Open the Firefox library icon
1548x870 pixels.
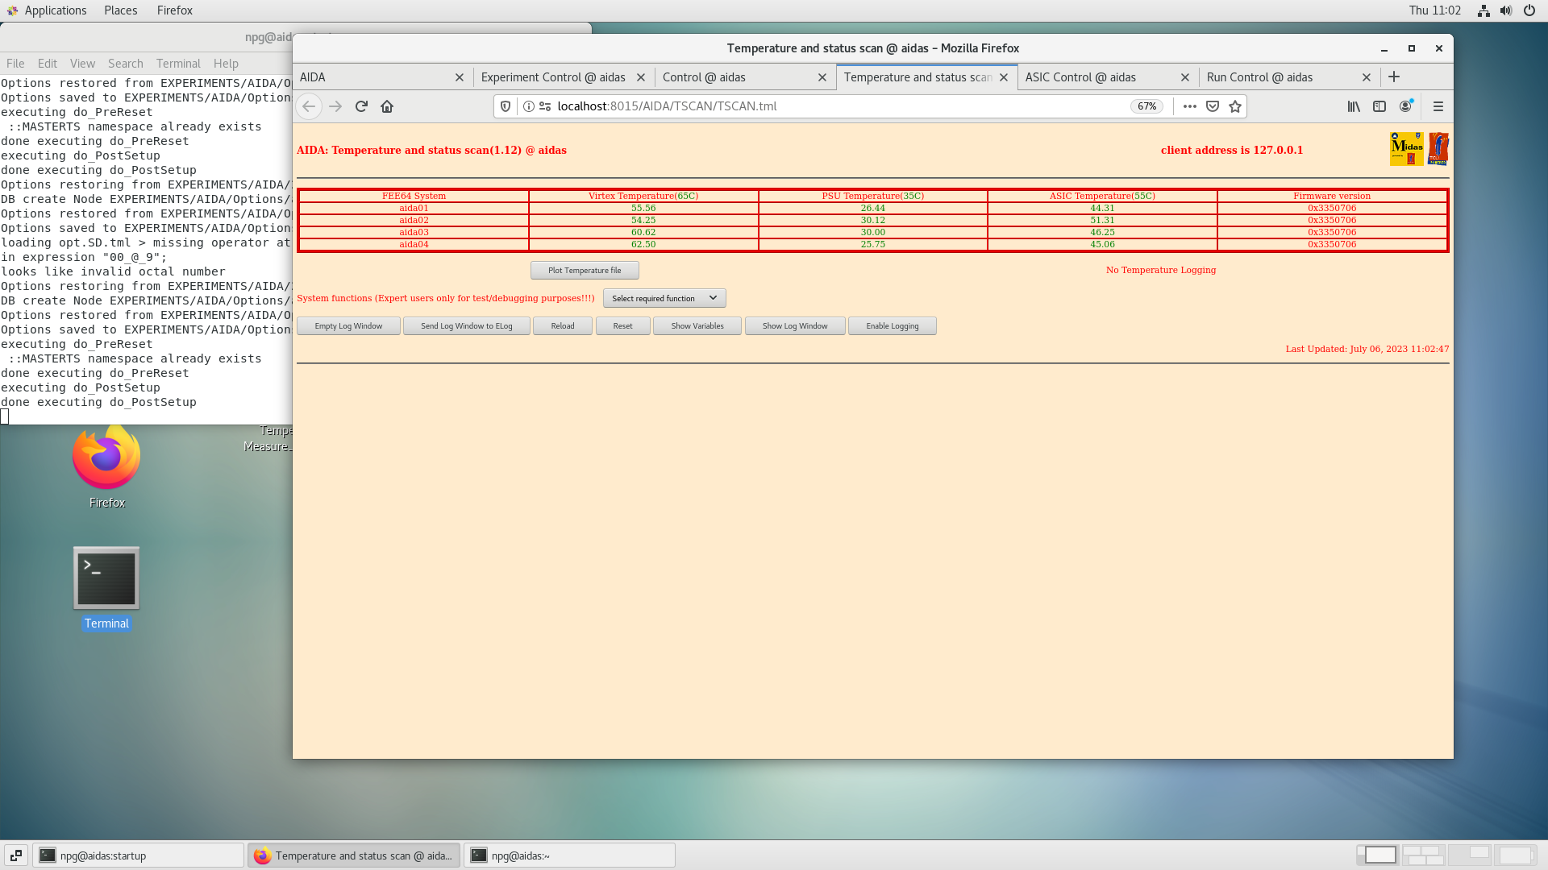(x=1354, y=106)
